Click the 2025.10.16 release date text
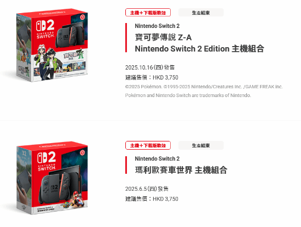 150,67
